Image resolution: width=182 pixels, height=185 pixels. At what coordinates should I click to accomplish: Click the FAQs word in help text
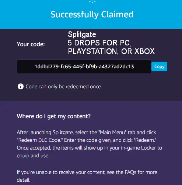[130, 172]
